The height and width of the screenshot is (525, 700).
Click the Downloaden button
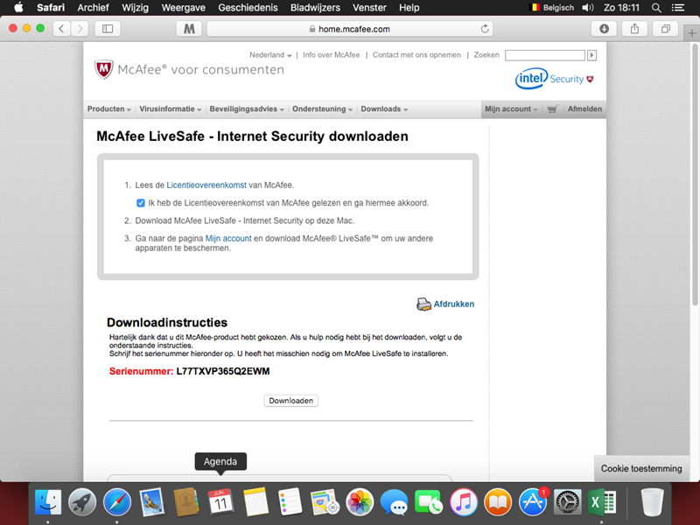coord(291,401)
